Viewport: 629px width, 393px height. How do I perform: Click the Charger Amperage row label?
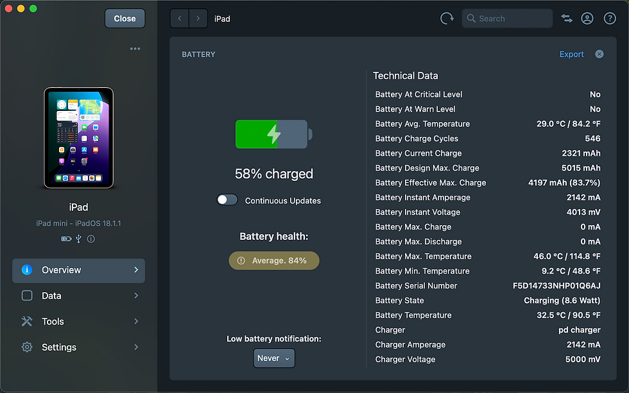click(410, 345)
